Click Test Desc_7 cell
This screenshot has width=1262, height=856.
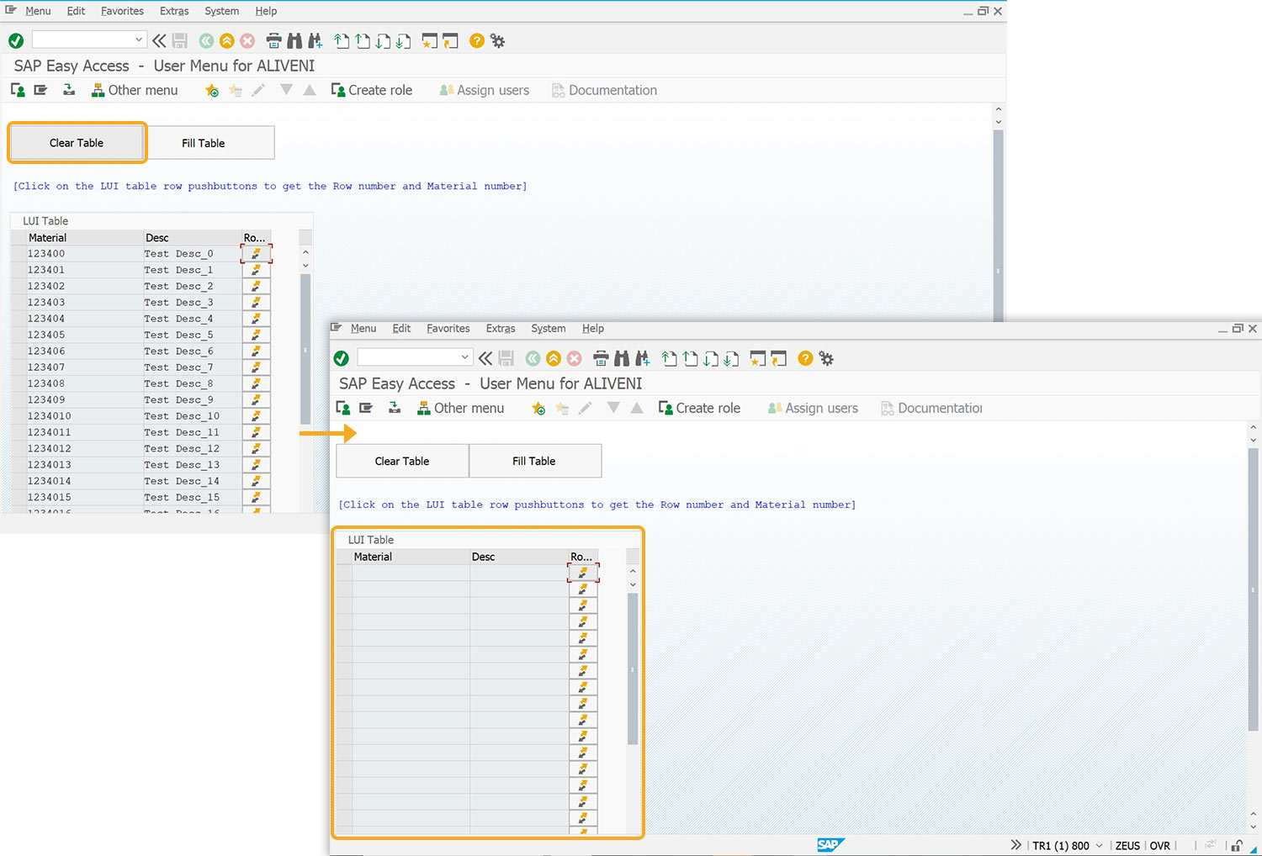tap(192, 367)
